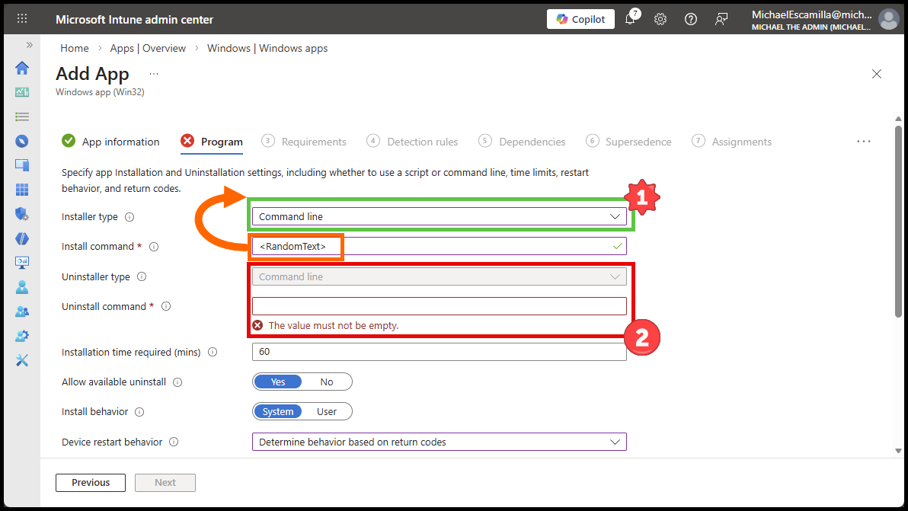Open the notification bell showing 7 alerts

tap(631, 19)
